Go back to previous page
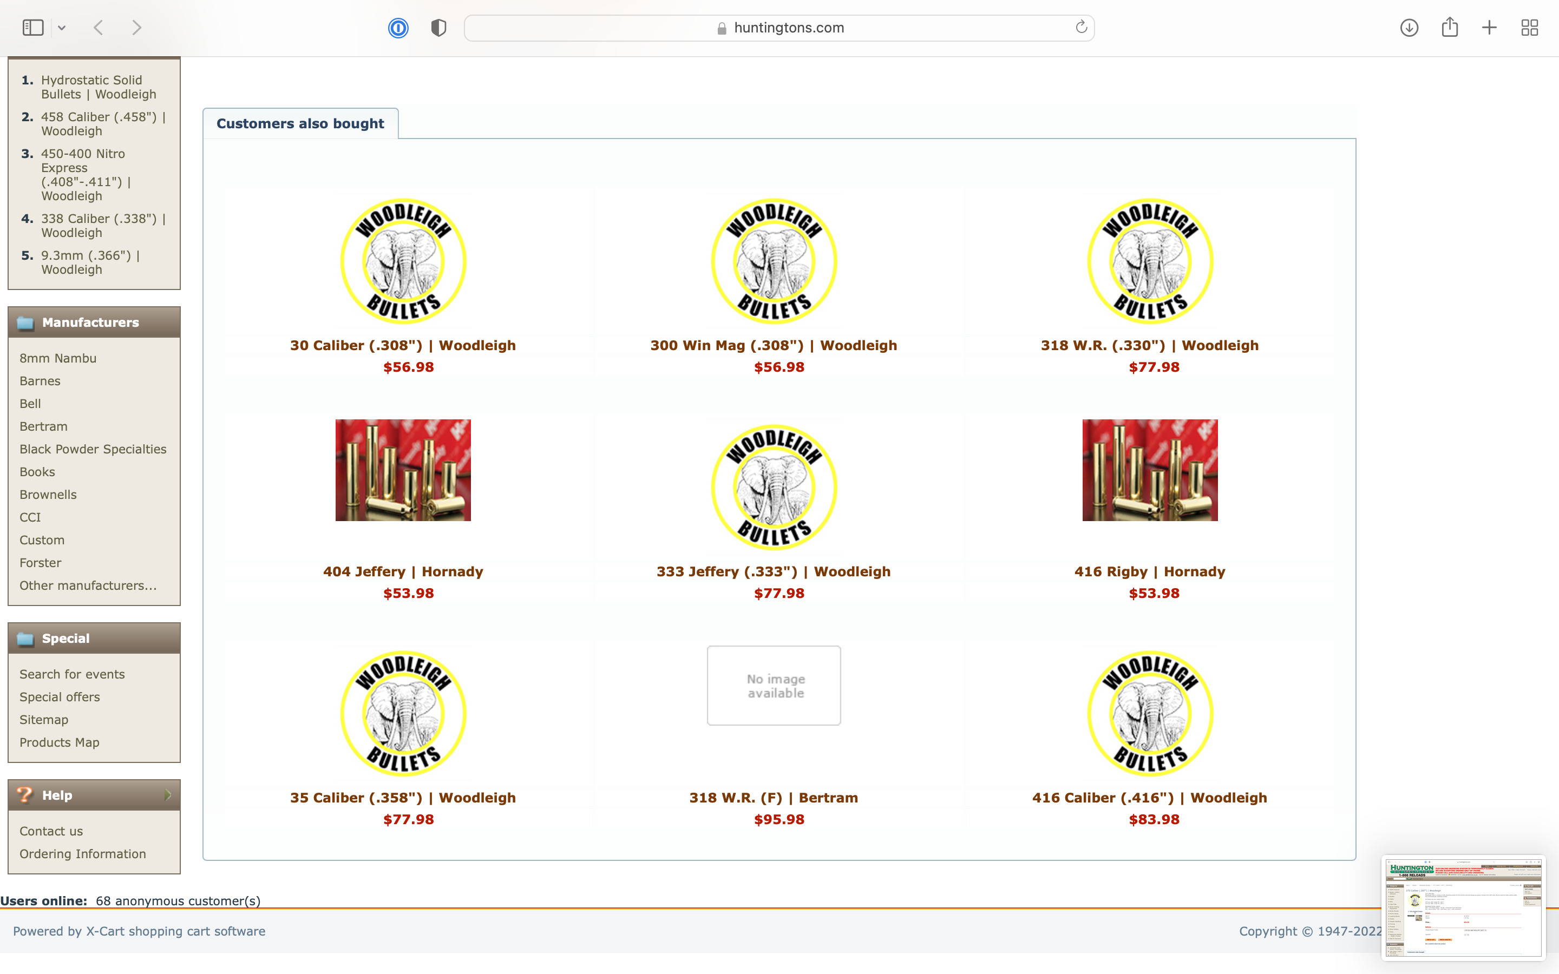1559x974 pixels. coord(99,28)
